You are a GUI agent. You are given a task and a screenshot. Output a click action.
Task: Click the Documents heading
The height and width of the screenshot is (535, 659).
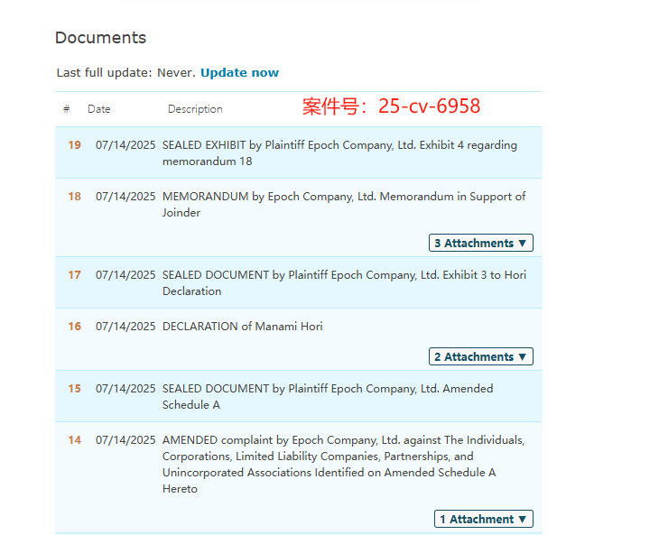click(100, 38)
